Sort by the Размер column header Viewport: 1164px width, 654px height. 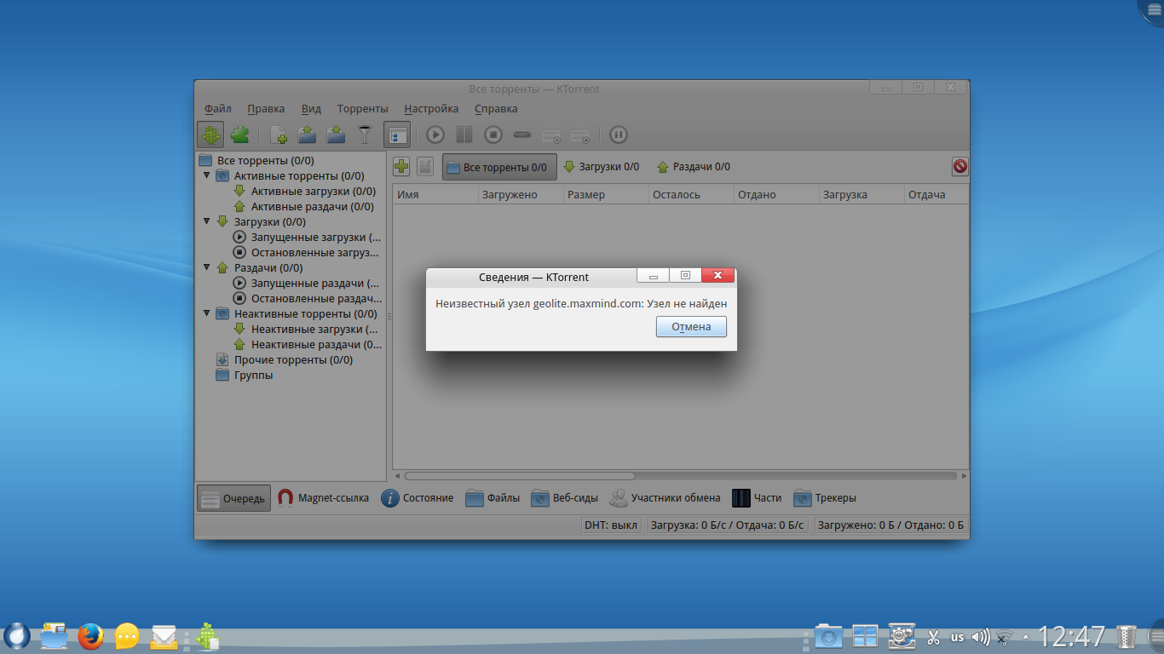[x=606, y=195]
